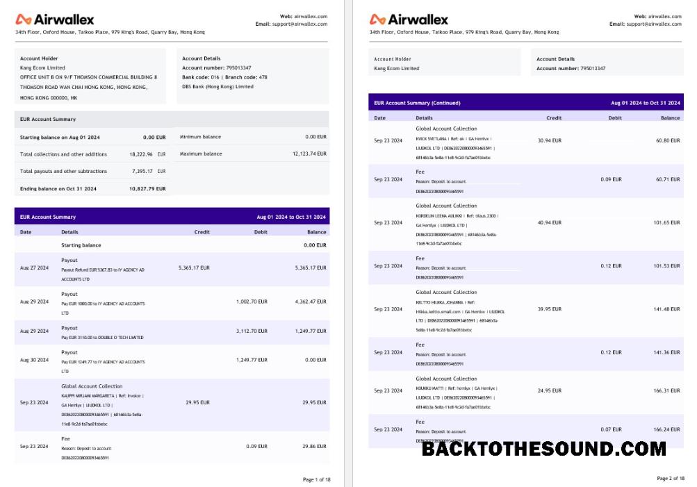Select the 141.48 EUR balance
The width and height of the screenshot is (697, 487).
pyautogui.click(x=667, y=309)
